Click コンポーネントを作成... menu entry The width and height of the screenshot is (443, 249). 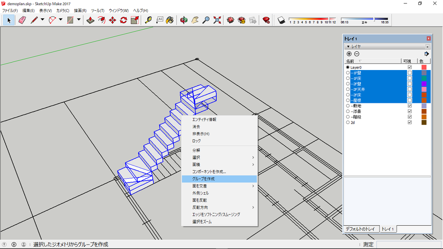[x=219, y=172]
